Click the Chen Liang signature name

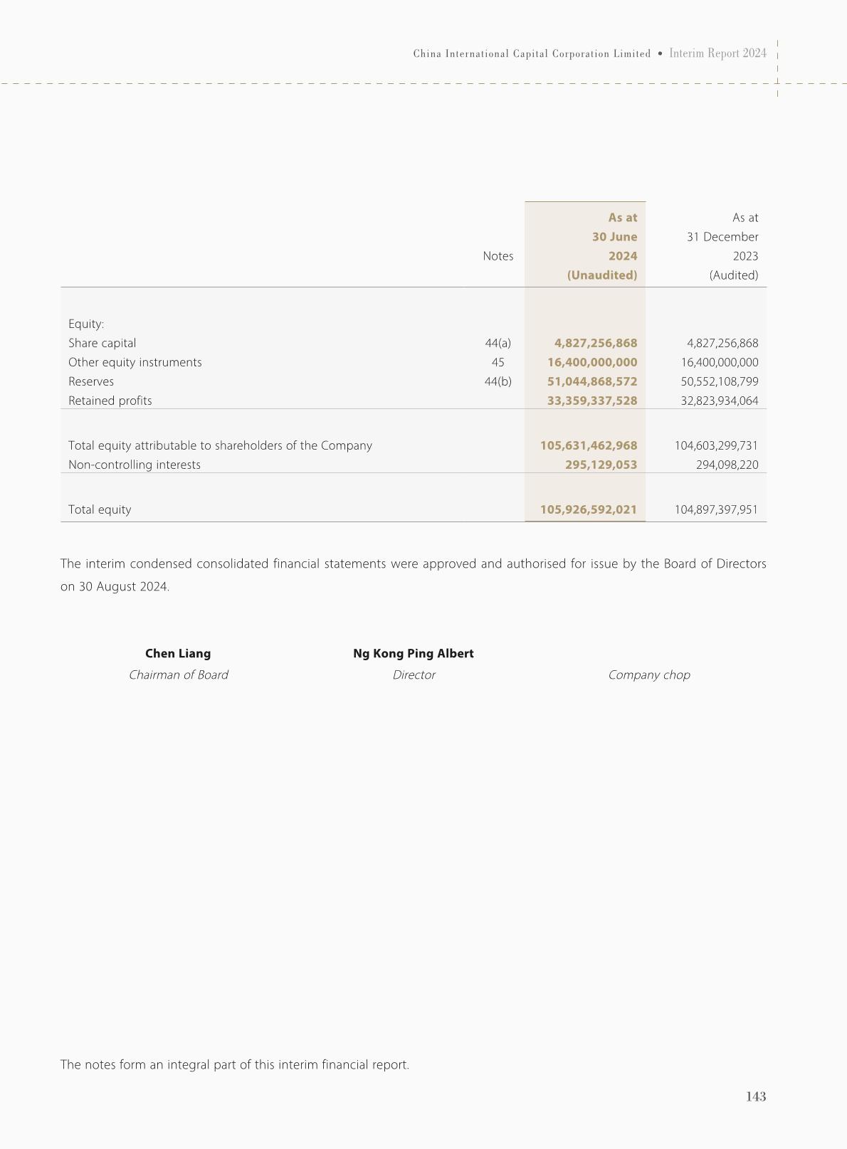tap(178, 653)
